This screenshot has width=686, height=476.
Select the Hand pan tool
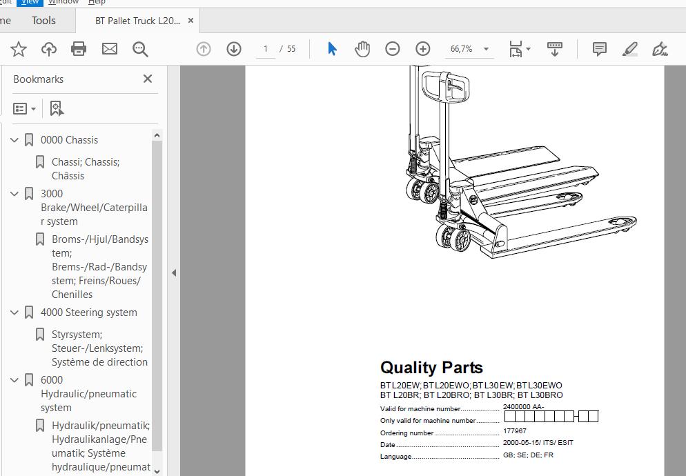tap(362, 49)
